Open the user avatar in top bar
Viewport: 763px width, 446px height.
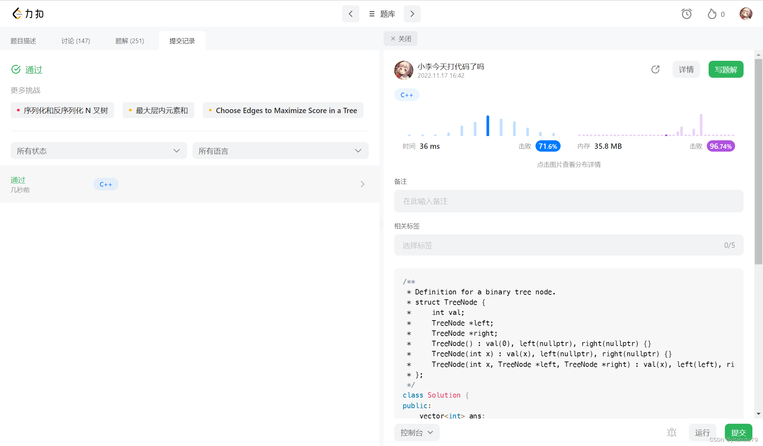[746, 14]
